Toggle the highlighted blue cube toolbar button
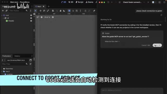 point(69,11)
